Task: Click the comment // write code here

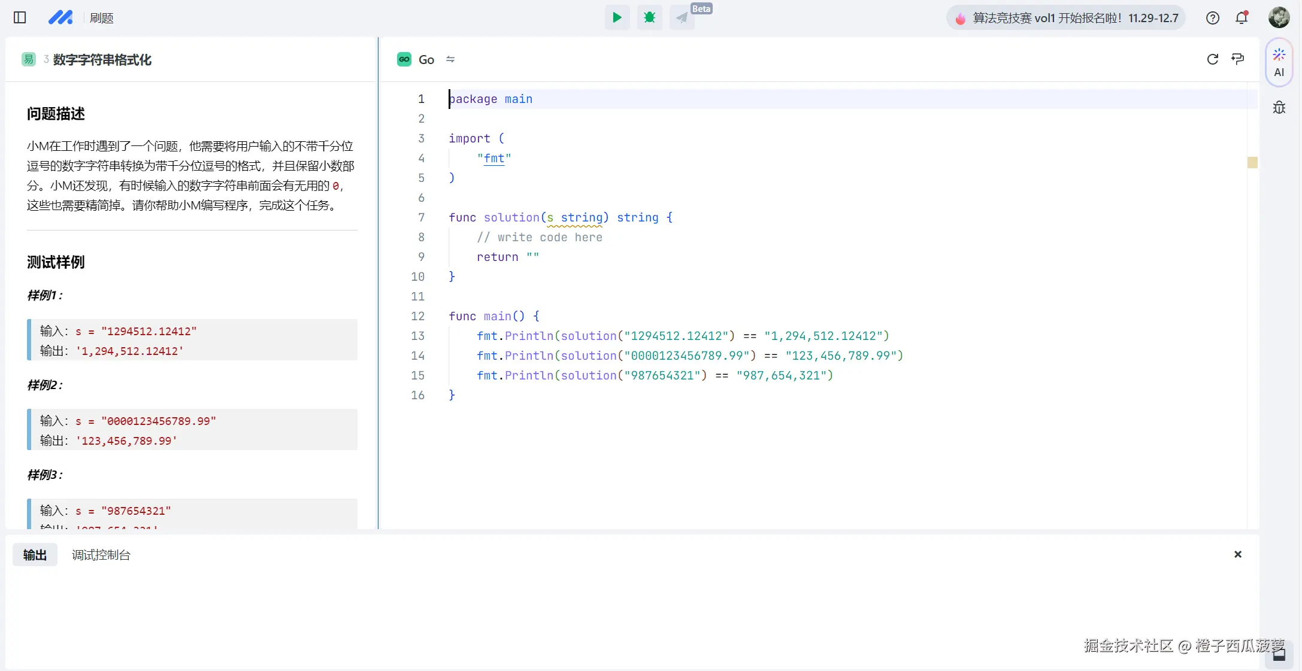Action: click(x=540, y=237)
